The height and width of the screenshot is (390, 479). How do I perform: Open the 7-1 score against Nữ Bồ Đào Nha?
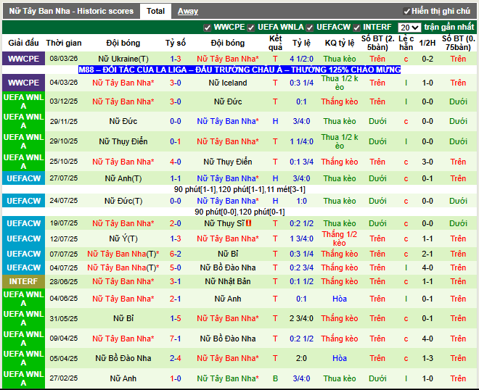click(x=176, y=339)
